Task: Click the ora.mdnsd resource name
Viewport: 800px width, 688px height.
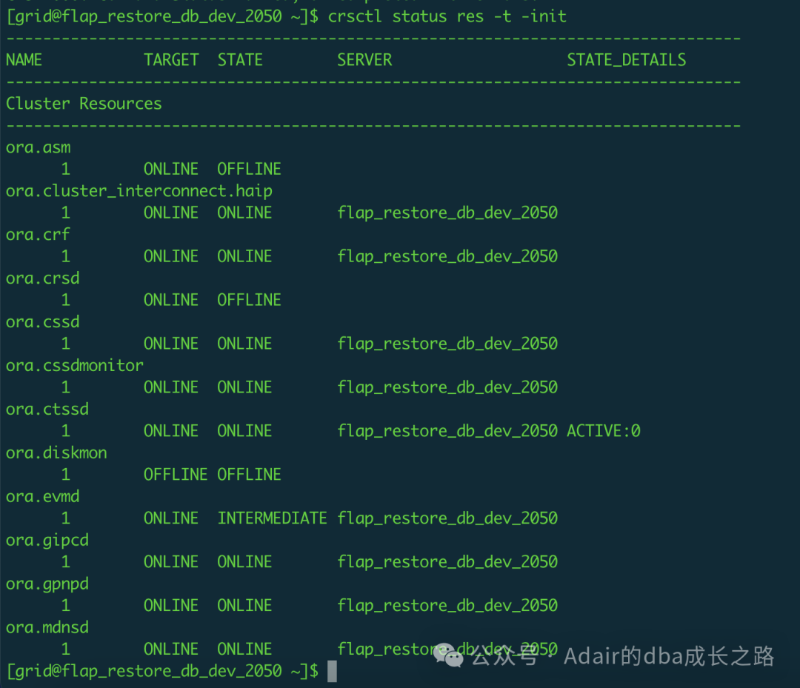Action: click(x=47, y=627)
